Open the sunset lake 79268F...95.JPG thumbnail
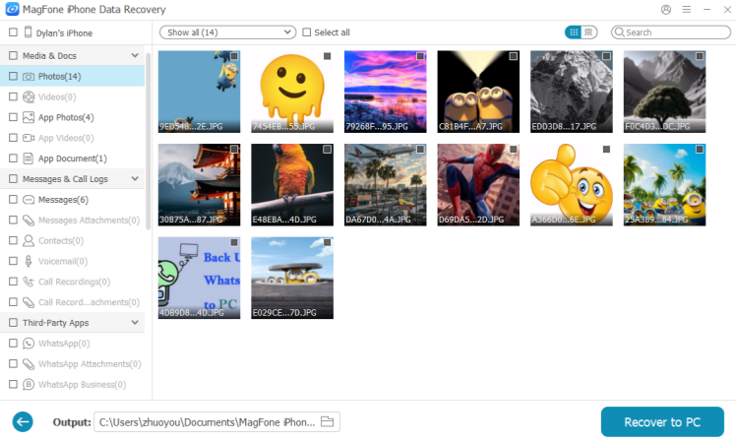 [386, 92]
